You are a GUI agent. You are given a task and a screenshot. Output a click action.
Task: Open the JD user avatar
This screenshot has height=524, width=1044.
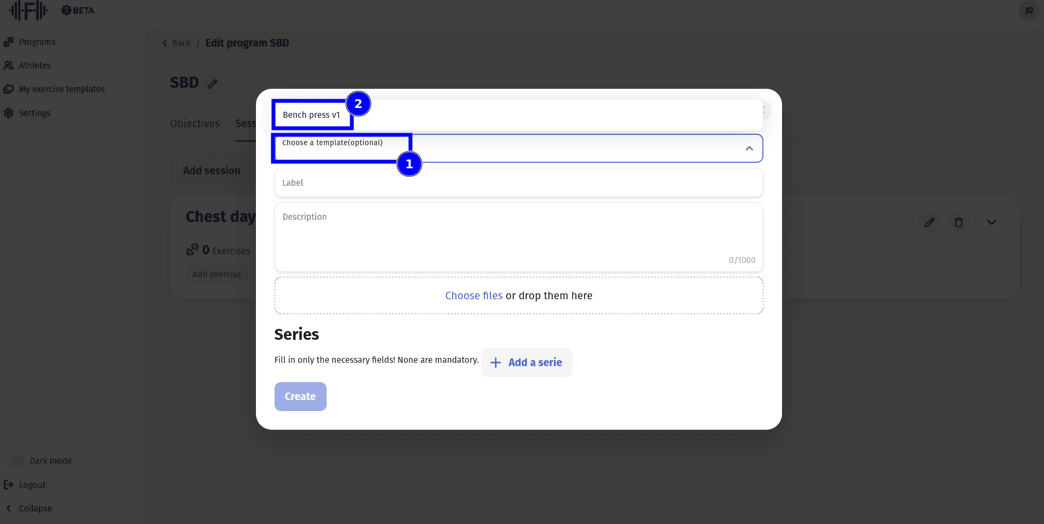tap(1029, 10)
